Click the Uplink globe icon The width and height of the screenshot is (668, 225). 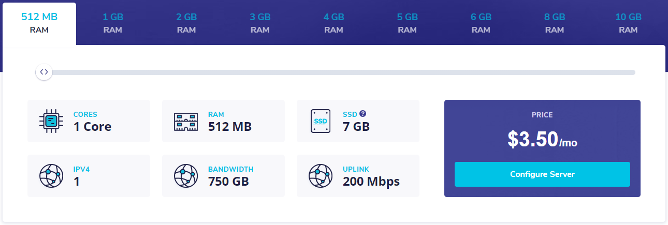320,176
